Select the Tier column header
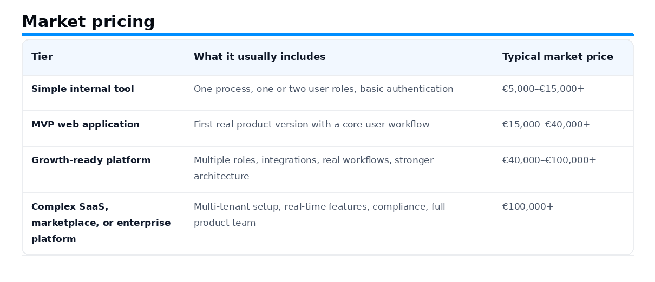This screenshot has width=655, height=282. click(42, 57)
